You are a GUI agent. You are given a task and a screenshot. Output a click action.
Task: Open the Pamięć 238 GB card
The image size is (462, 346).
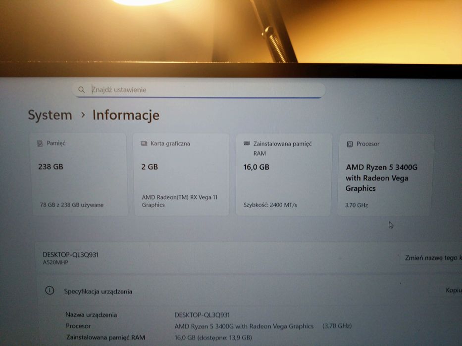[79, 174]
